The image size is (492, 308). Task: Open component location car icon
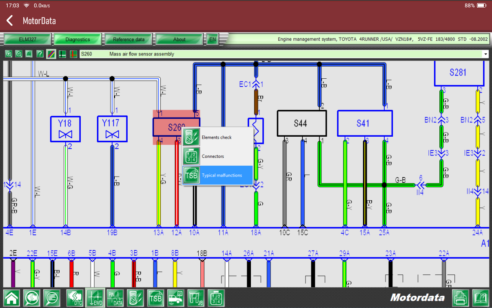(x=176, y=298)
